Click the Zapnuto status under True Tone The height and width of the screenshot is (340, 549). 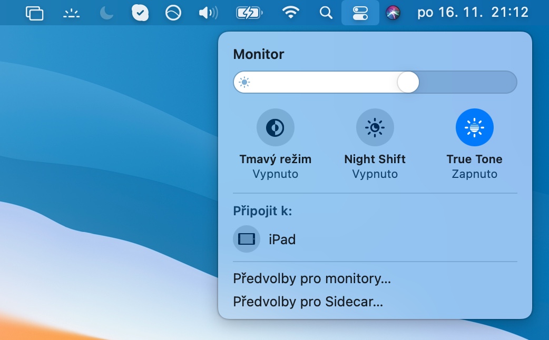click(474, 174)
